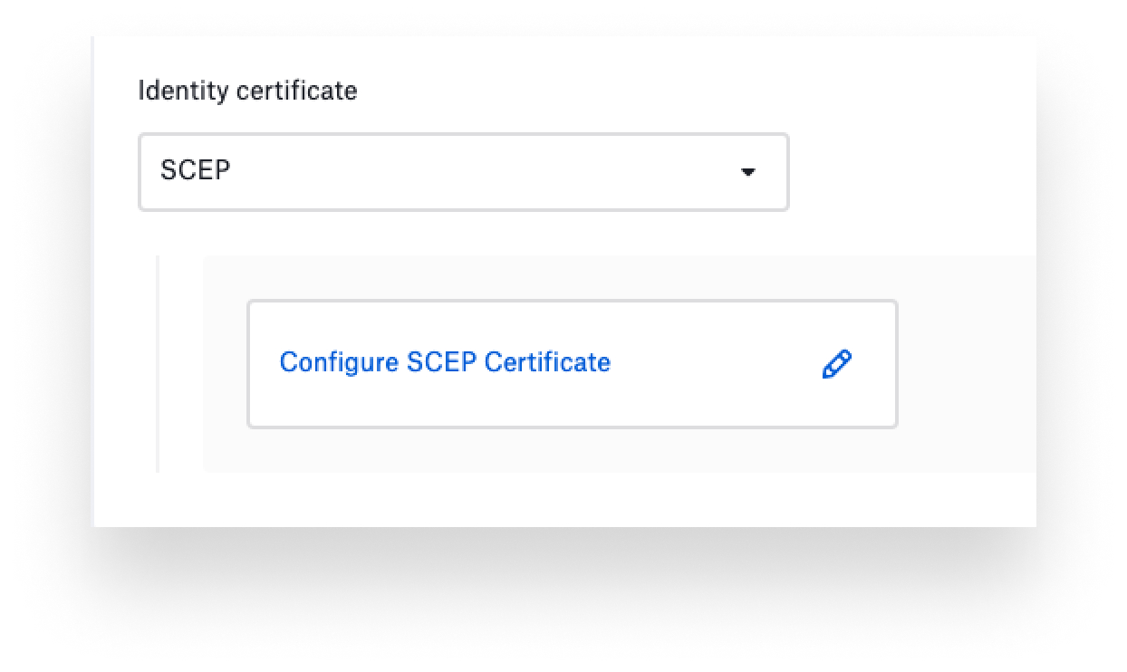Edit the SCEP certificate via pencil icon

coord(836,364)
